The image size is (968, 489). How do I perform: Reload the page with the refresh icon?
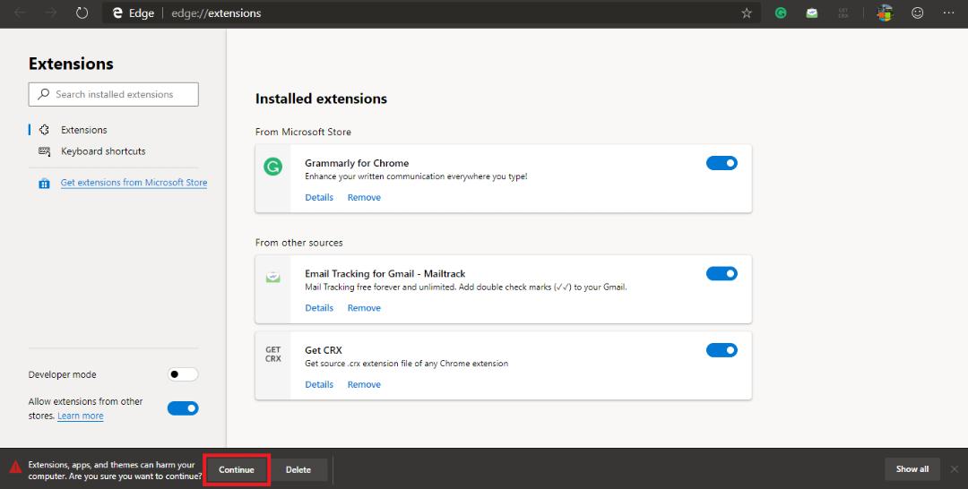(x=82, y=13)
